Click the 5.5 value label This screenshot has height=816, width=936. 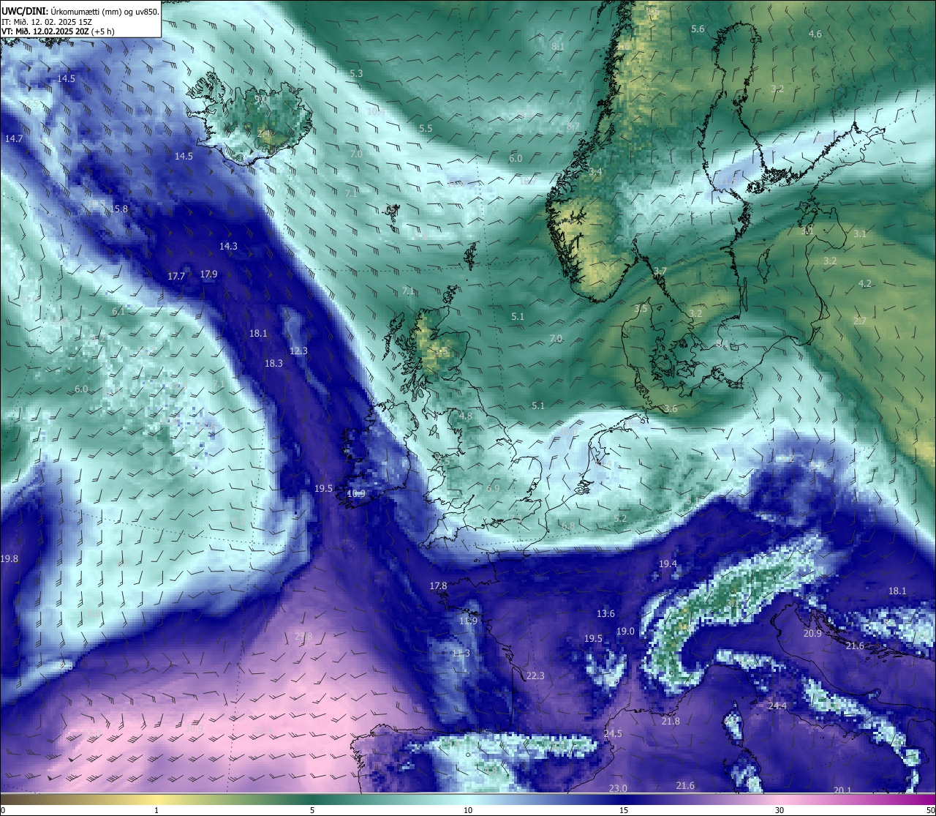tap(426, 128)
